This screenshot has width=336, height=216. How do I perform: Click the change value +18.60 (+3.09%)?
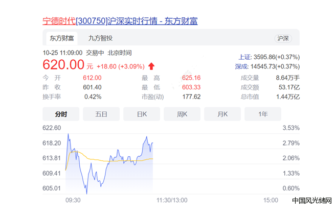tap(121, 66)
